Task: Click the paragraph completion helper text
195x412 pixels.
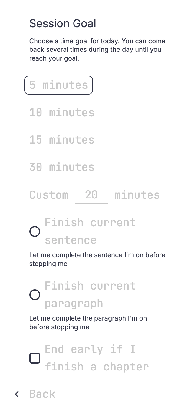Action: 88,323
